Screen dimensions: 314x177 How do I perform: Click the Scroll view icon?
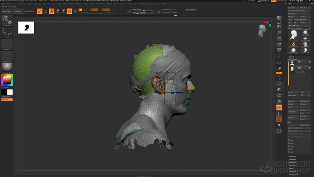tap(279, 27)
